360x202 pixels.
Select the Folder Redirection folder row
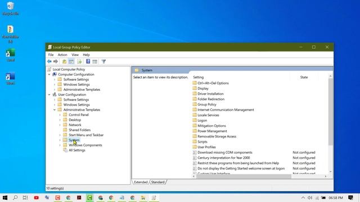(x=211, y=99)
